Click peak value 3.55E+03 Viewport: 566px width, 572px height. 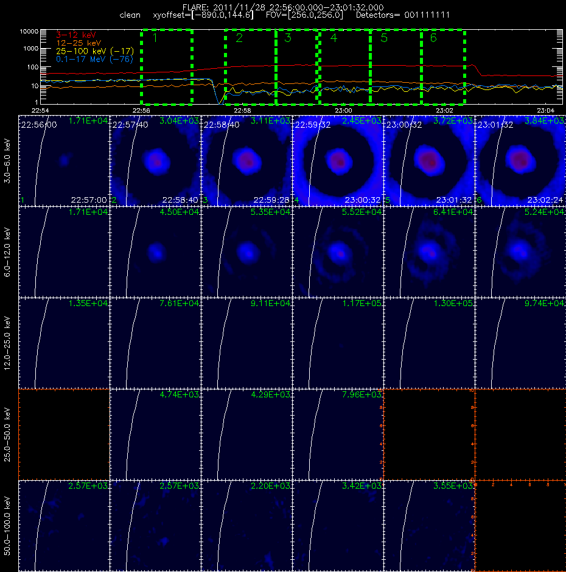pos(453,486)
